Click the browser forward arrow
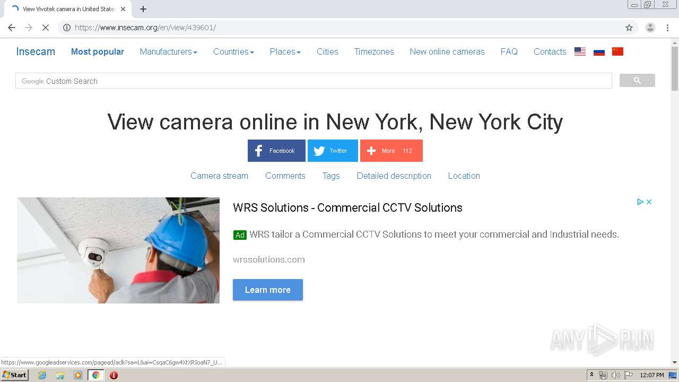Screen dimensions: 679x382 tap(29, 28)
